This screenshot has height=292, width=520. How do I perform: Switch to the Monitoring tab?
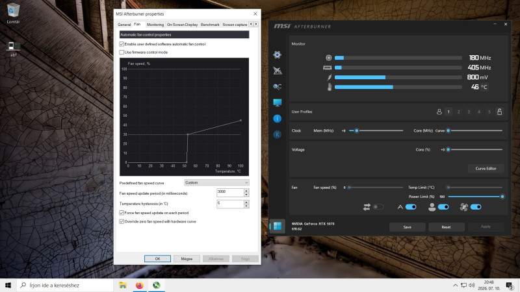coord(155,25)
